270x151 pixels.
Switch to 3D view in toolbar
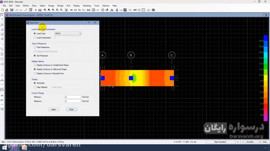[x=71, y=10]
